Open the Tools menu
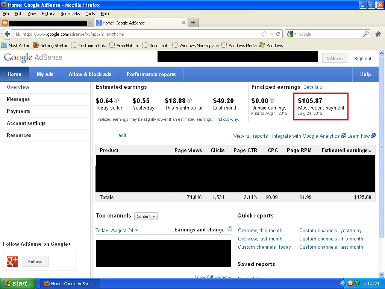Viewport: 385px width, 289px height. click(90, 14)
